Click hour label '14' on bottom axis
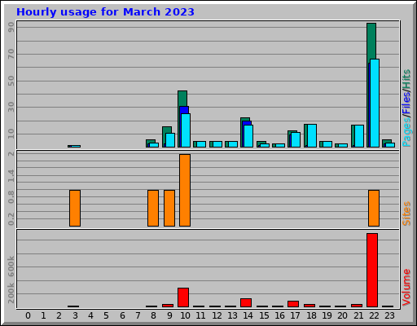Screen dimensions: 417x326 [x=248, y=315]
